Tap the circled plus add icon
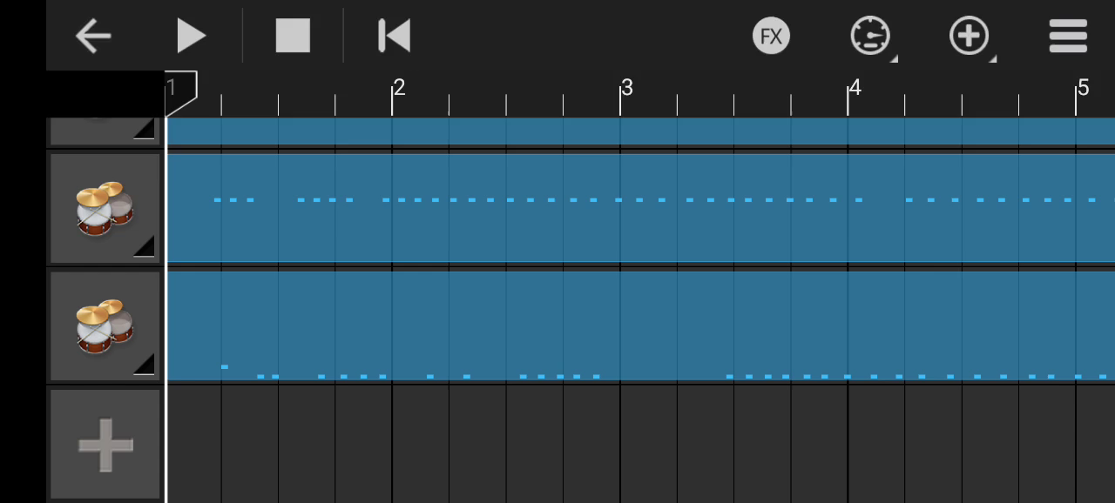Screen dimensions: 1115x503 [x=970, y=37]
